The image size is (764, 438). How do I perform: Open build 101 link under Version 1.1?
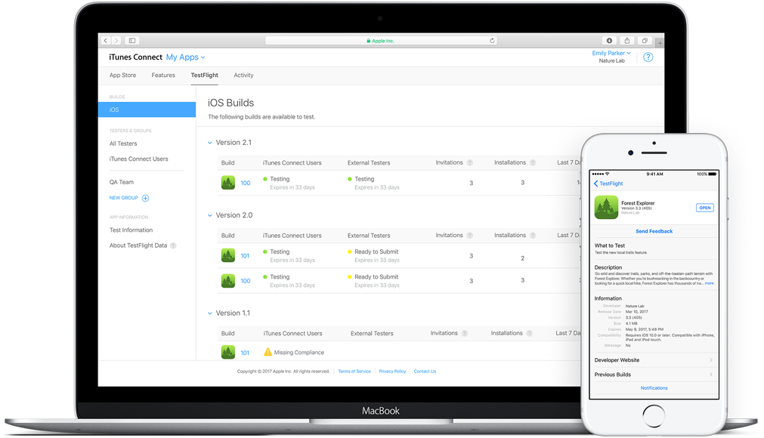pos(245,353)
